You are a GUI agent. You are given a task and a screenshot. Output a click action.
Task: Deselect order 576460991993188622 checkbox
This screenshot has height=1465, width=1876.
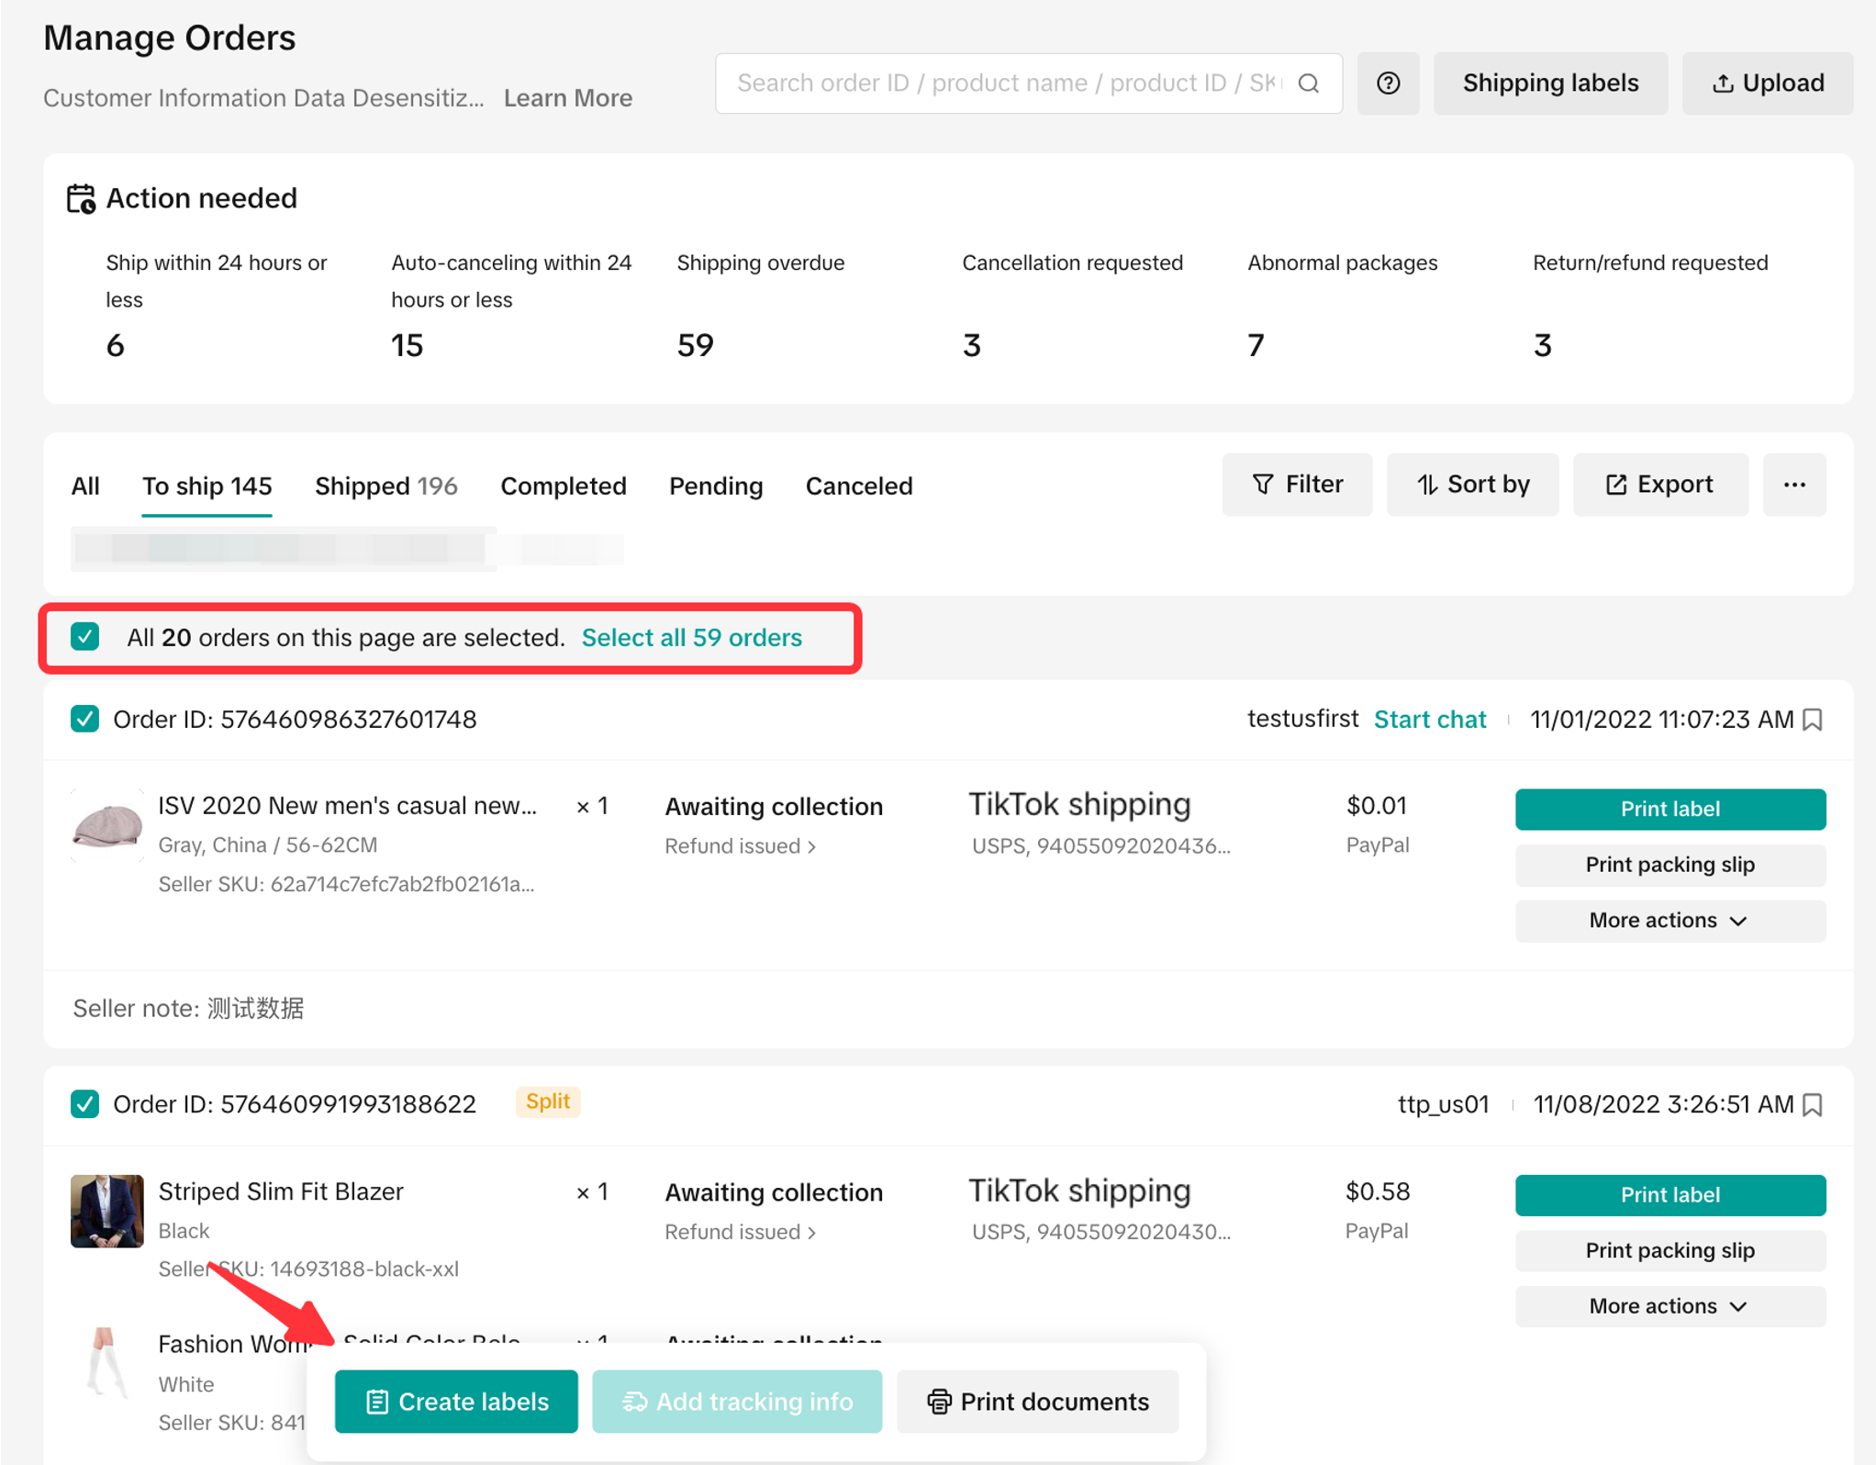click(x=85, y=1103)
